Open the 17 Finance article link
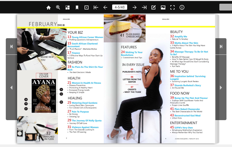 pos(74,53)
